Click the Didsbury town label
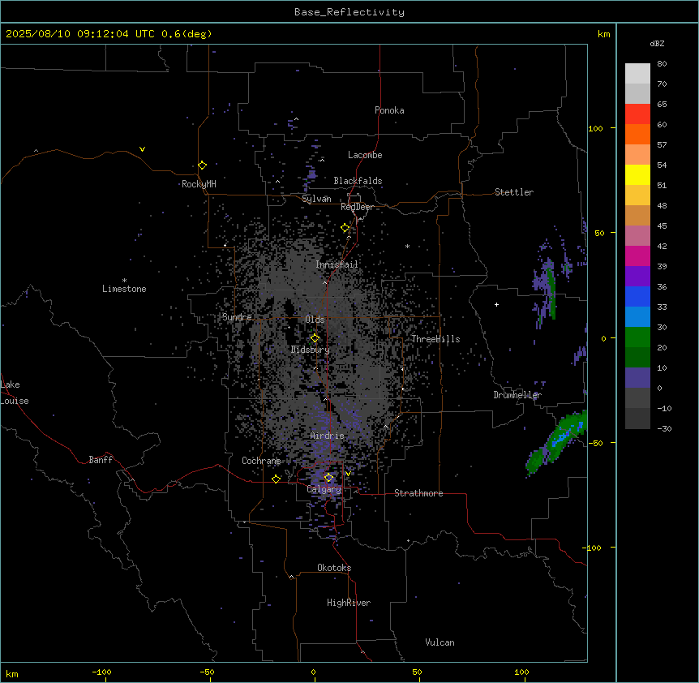 (311, 350)
